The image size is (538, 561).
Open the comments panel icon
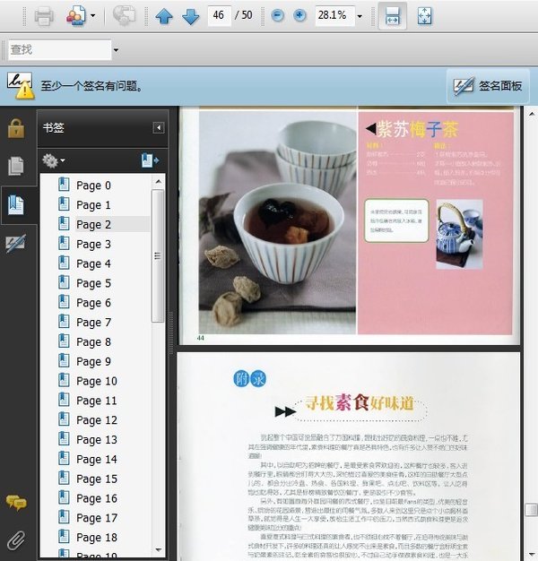coord(15,503)
